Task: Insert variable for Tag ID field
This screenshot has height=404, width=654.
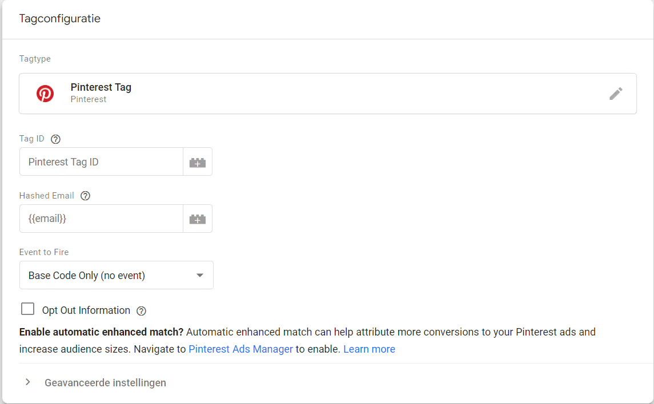Action: tap(198, 161)
